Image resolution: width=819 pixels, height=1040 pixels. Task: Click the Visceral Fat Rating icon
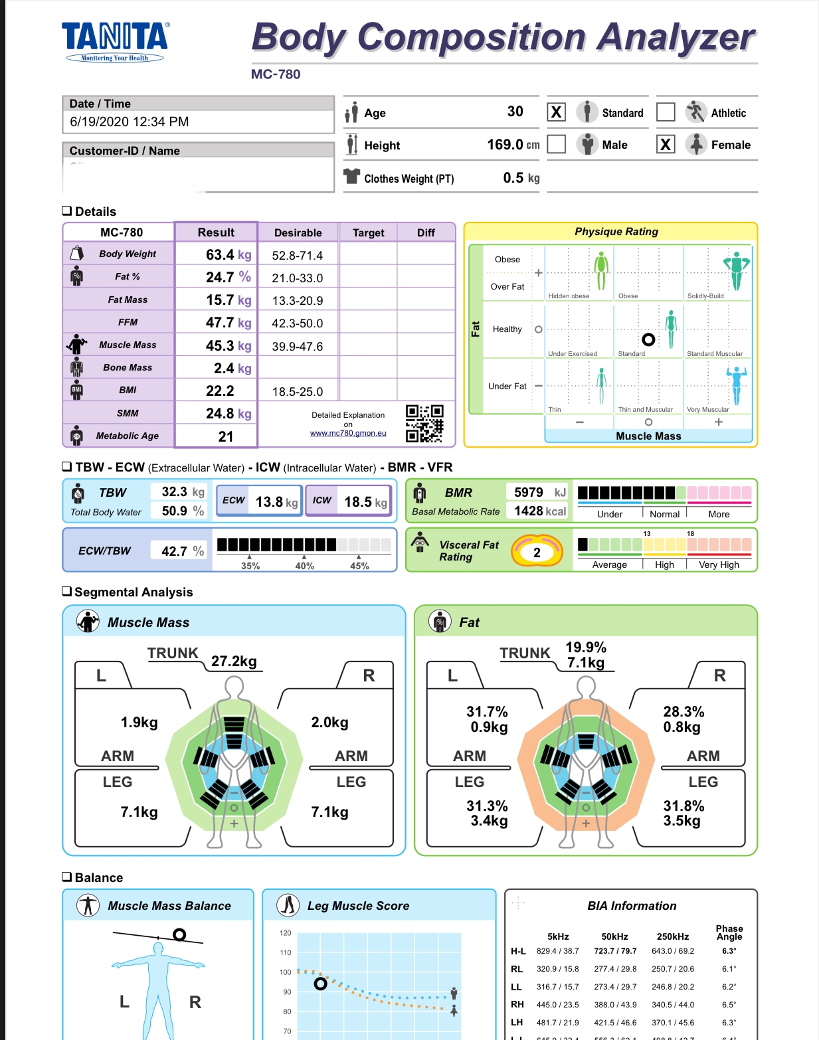pyautogui.click(x=420, y=541)
